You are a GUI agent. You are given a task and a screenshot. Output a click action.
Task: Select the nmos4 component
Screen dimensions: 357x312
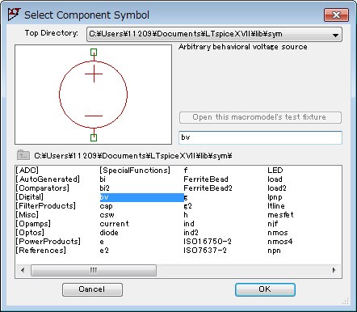coord(279,242)
